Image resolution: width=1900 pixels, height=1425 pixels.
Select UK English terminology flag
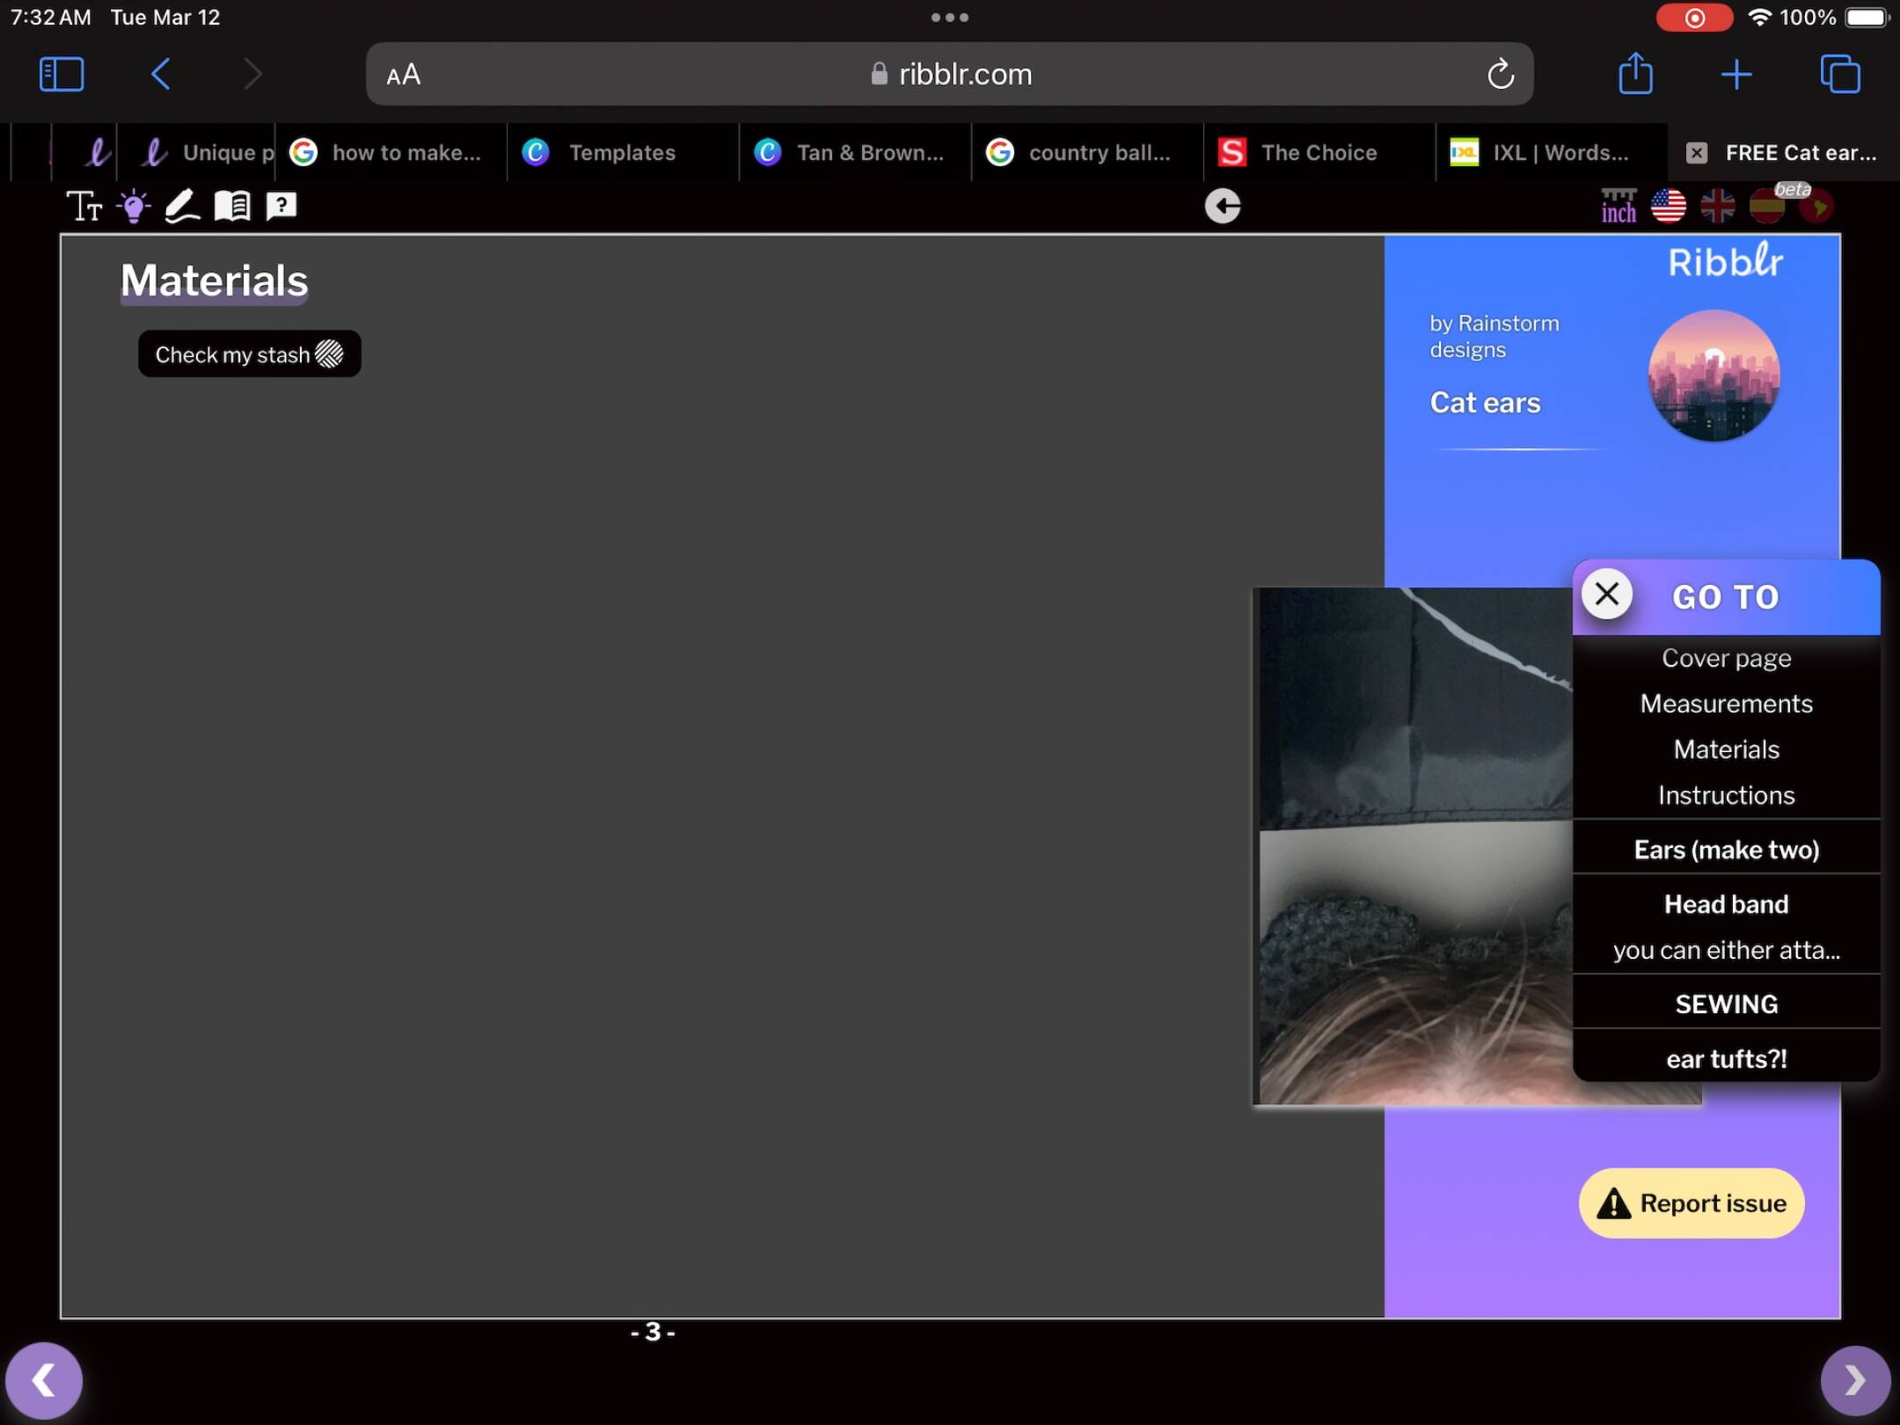coord(1717,206)
